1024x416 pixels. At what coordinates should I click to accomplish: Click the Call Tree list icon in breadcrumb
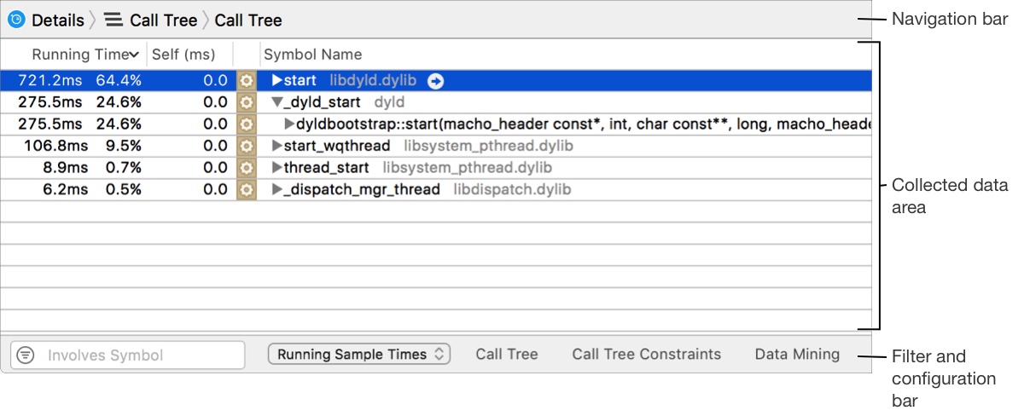pos(113,20)
